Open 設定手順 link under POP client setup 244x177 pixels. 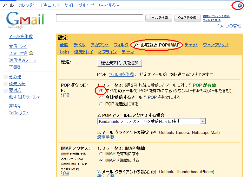106,137
